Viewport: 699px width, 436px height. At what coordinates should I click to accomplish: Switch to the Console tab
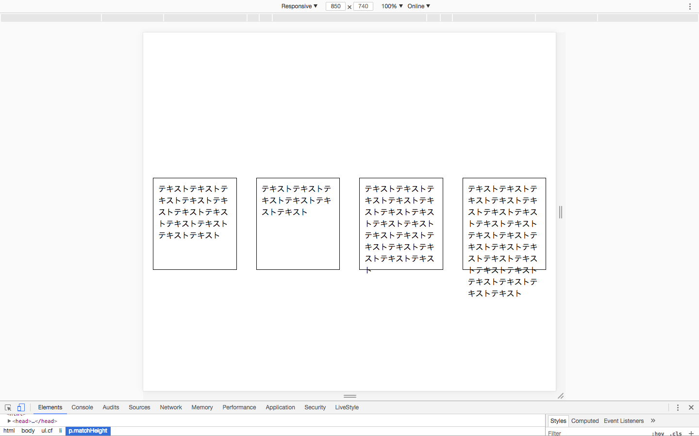[82, 407]
